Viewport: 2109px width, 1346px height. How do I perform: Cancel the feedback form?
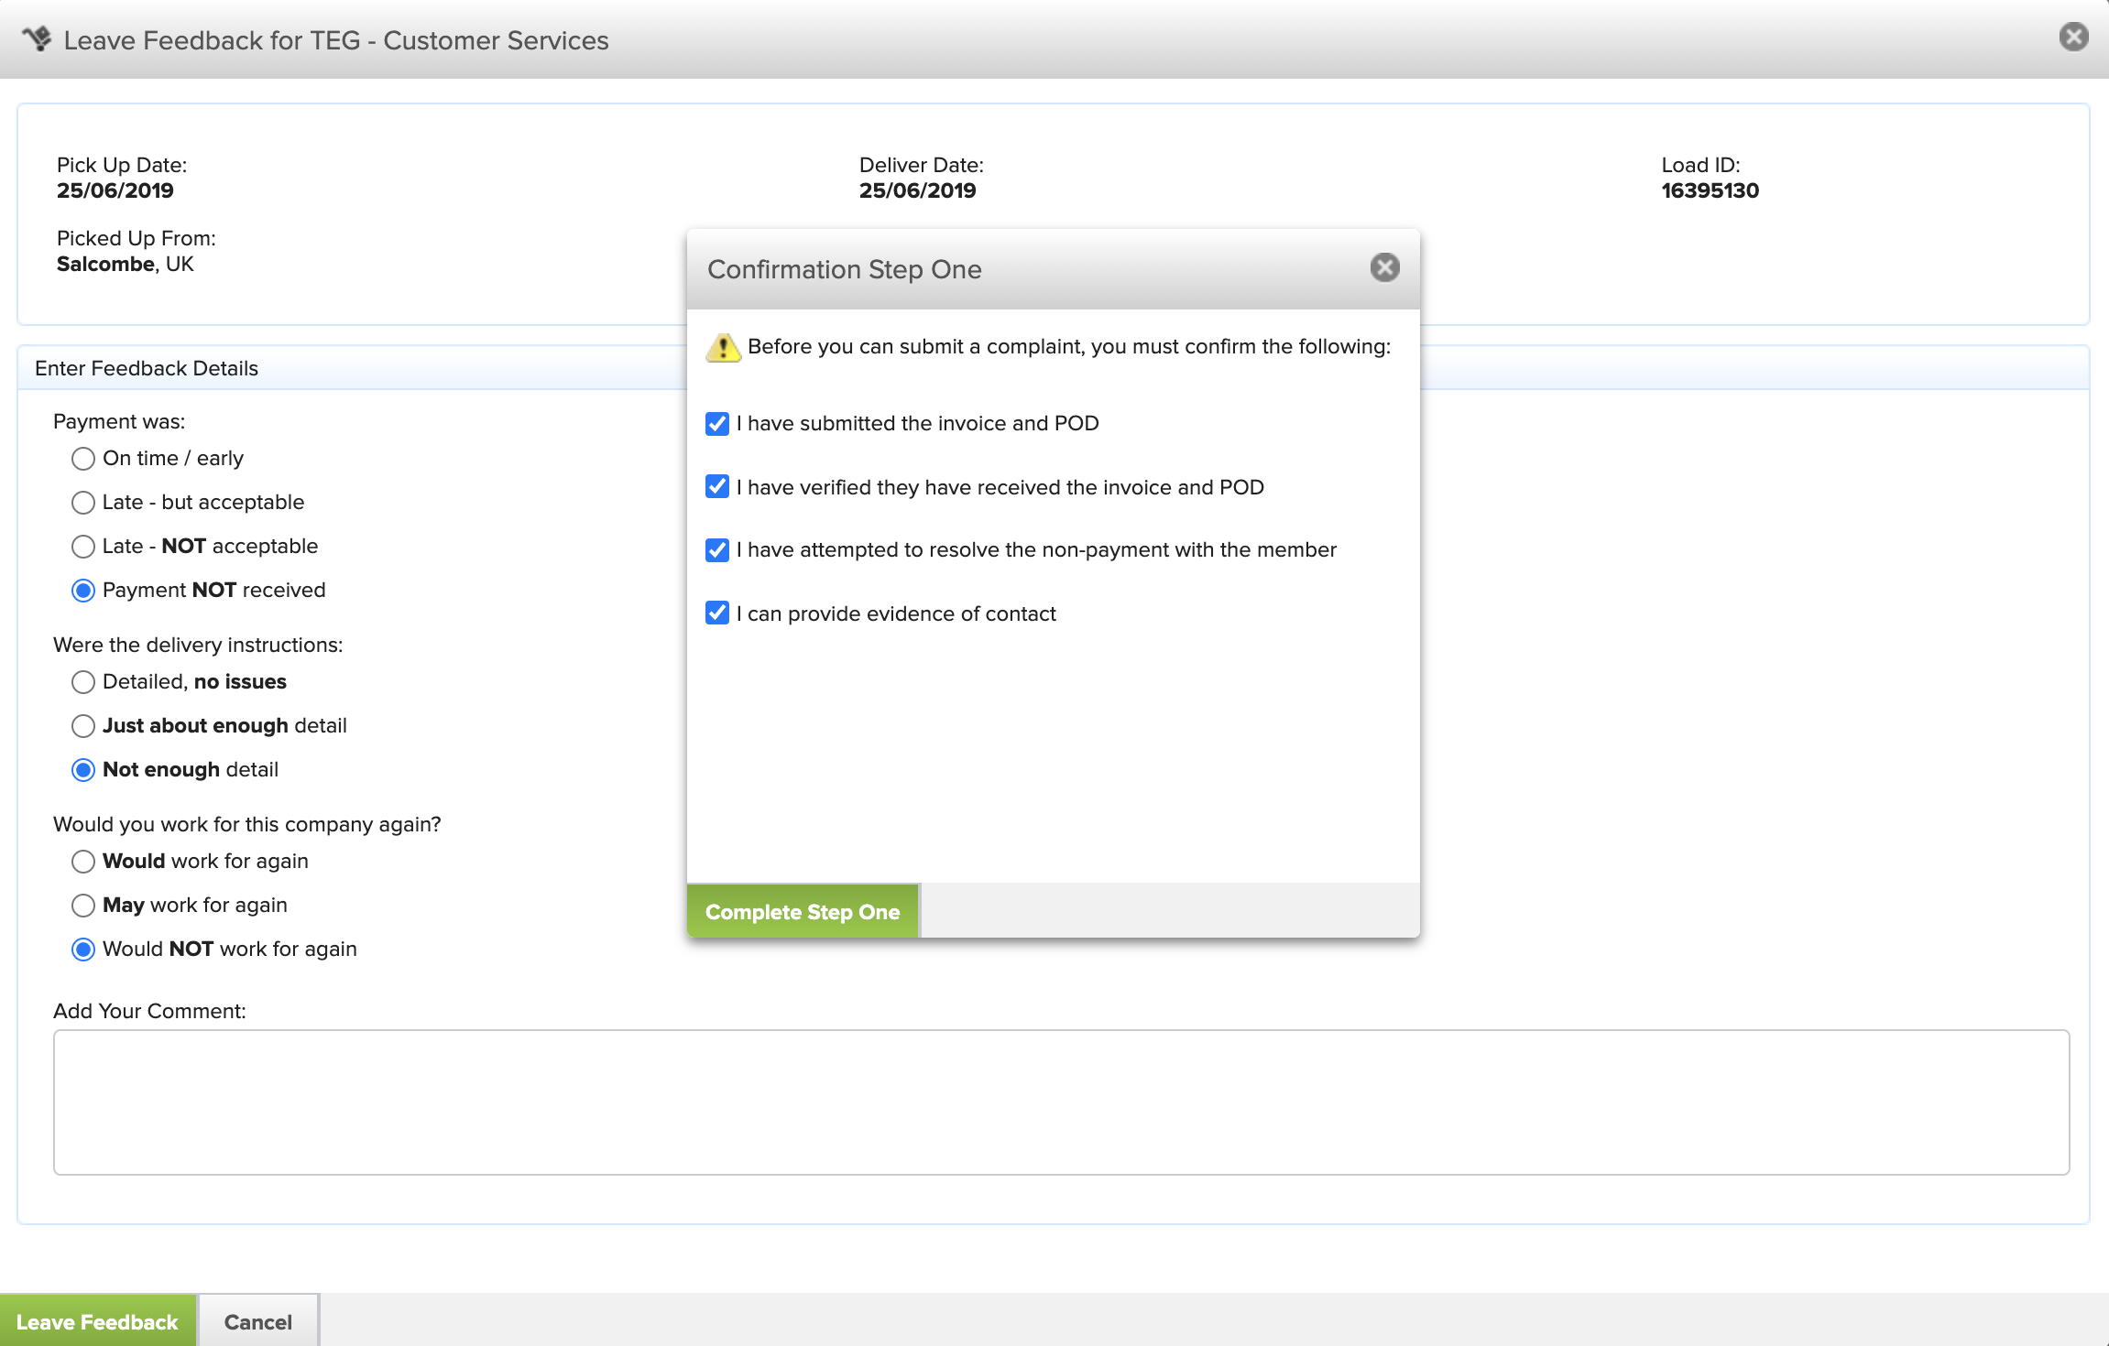(x=258, y=1321)
